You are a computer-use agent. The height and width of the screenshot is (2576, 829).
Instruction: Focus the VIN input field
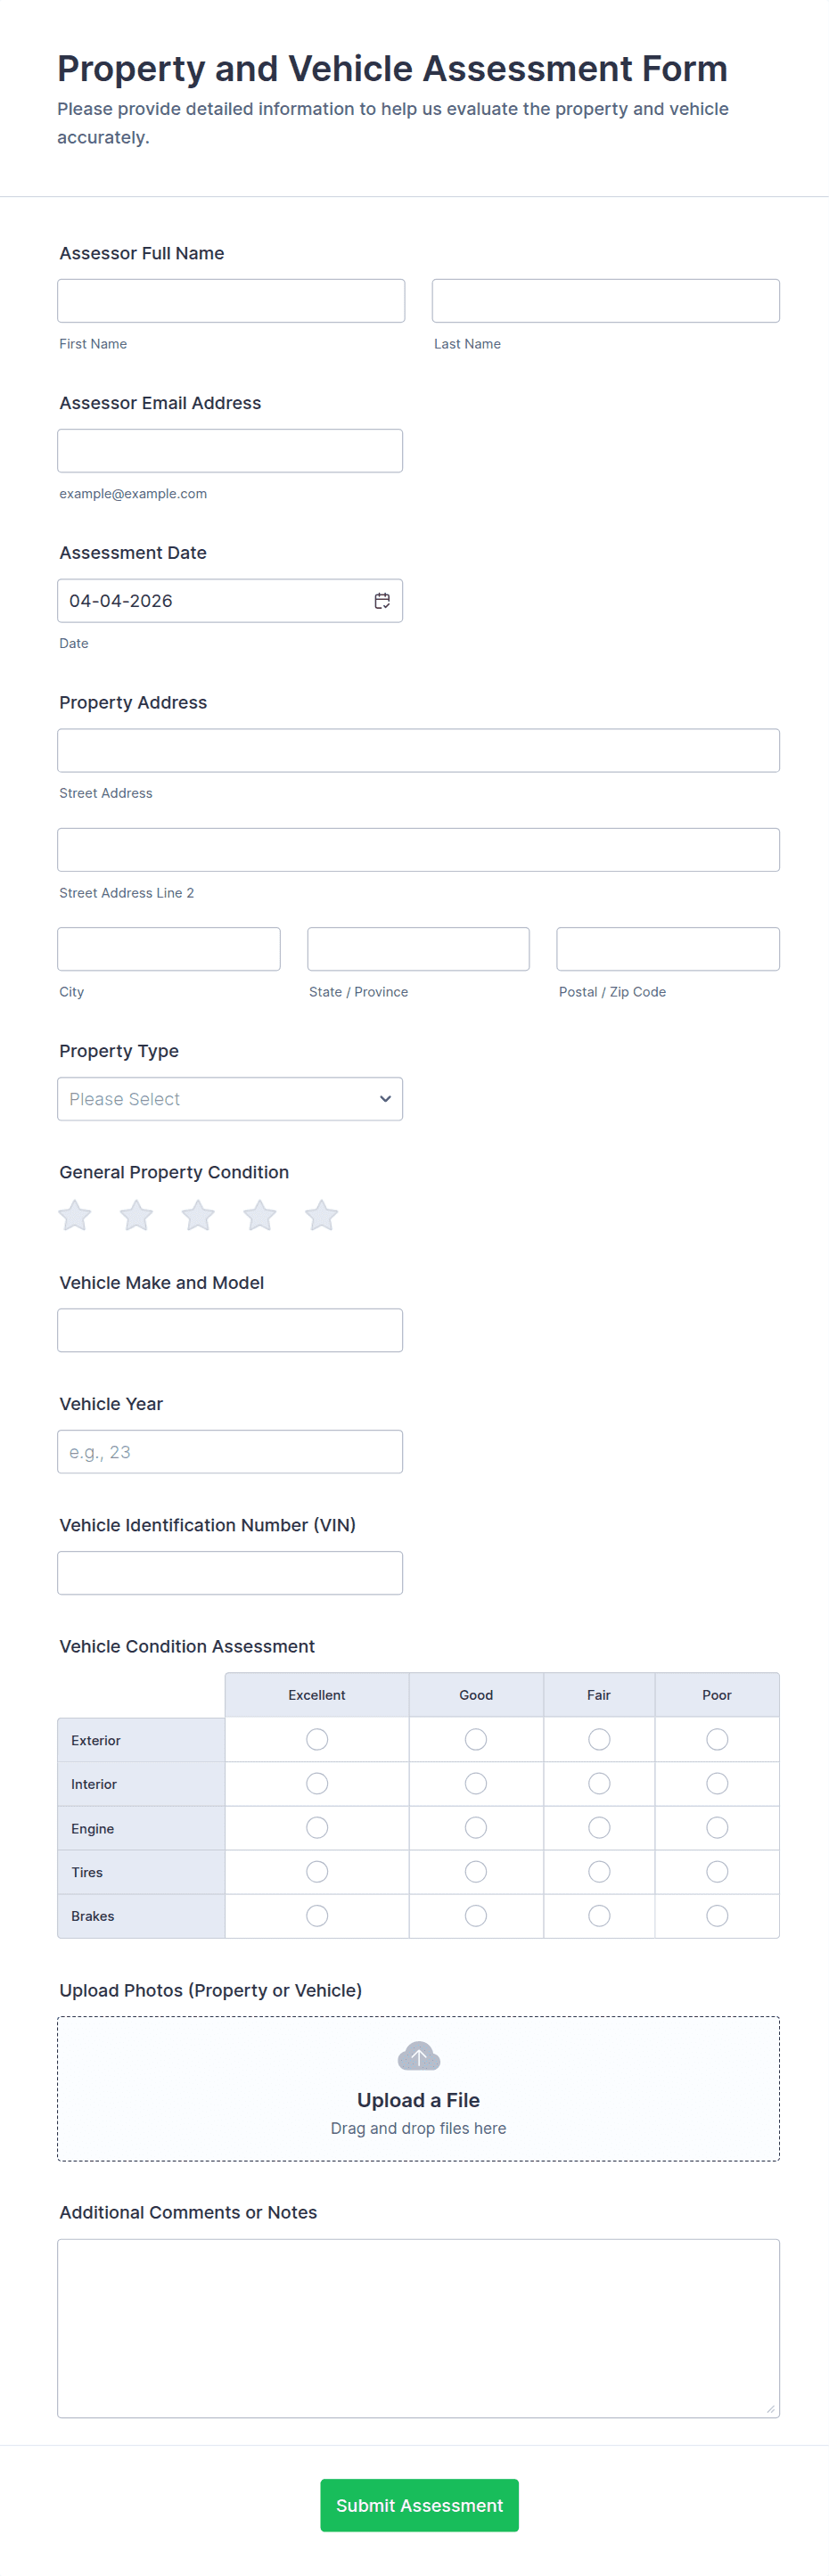click(x=230, y=1573)
